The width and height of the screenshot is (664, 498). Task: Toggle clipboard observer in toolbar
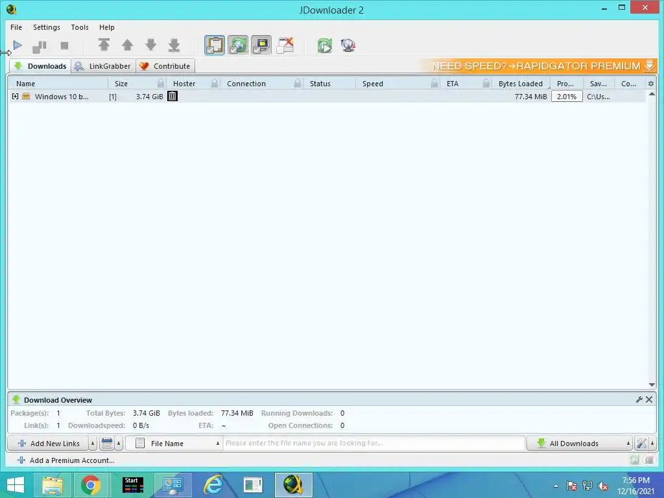click(x=215, y=45)
